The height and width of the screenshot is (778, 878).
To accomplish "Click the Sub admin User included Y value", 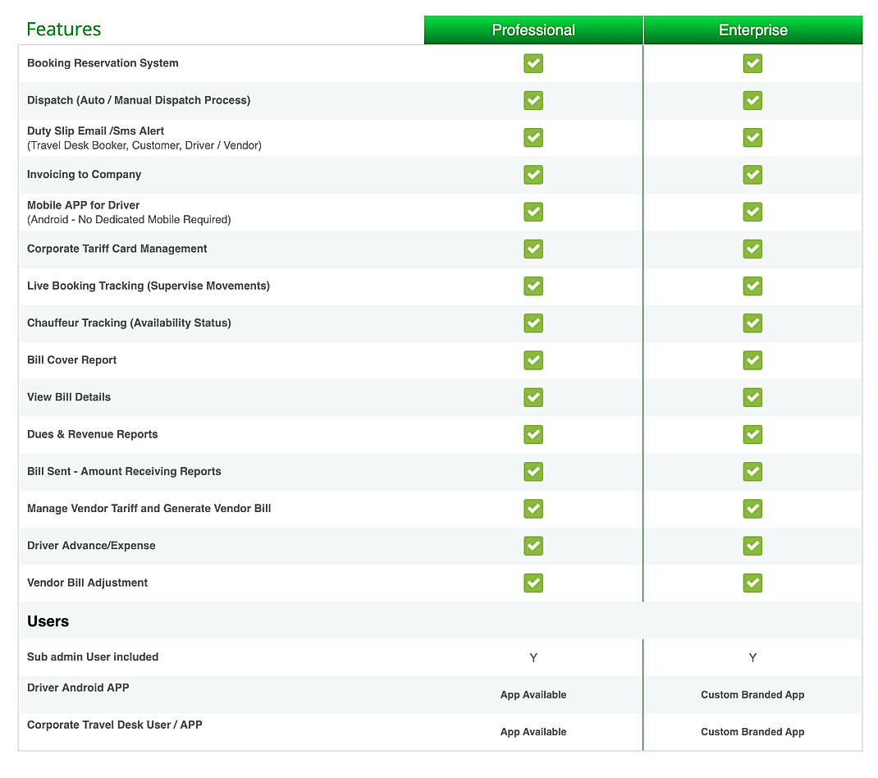I will pos(533,657).
